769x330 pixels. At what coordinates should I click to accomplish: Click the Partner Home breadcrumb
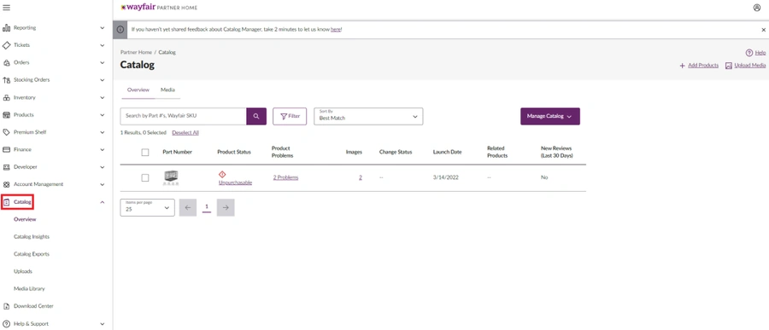click(x=137, y=52)
